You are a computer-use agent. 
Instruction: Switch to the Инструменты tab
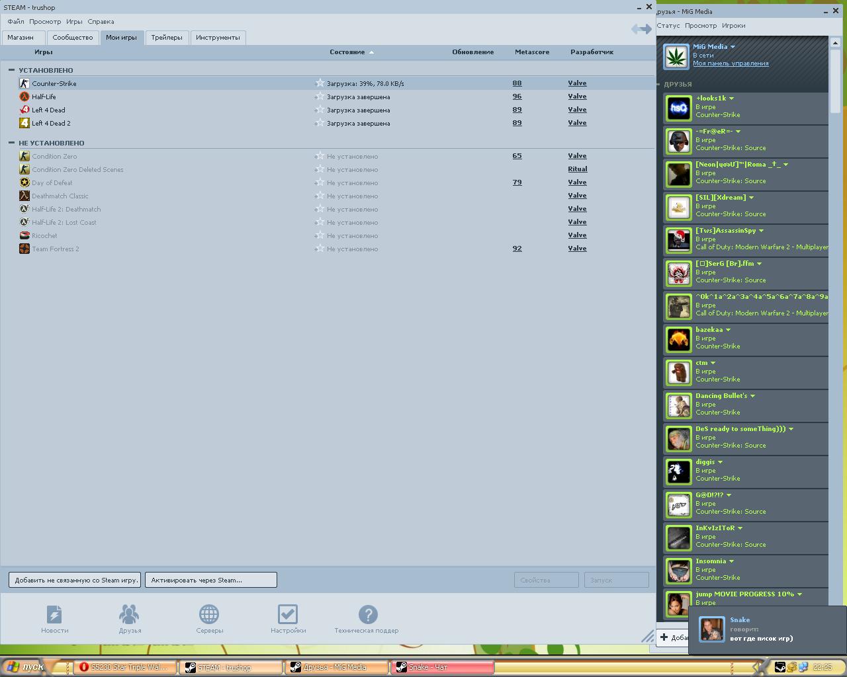tap(218, 38)
